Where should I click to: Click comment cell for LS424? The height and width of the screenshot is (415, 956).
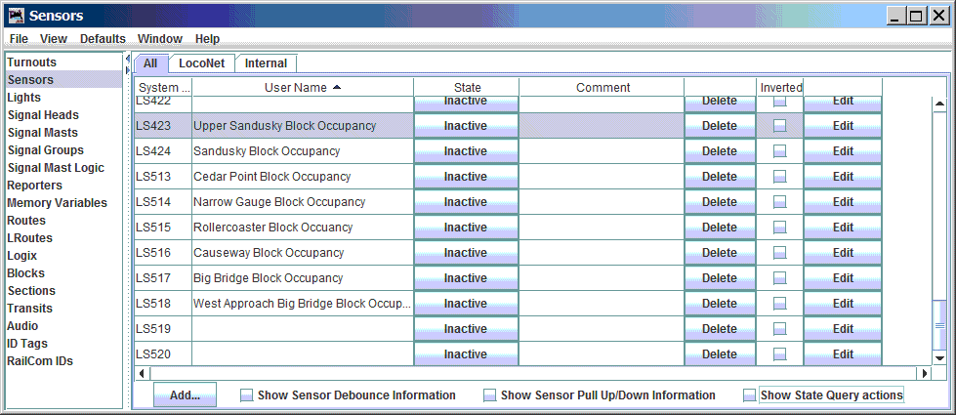click(x=602, y=151)
